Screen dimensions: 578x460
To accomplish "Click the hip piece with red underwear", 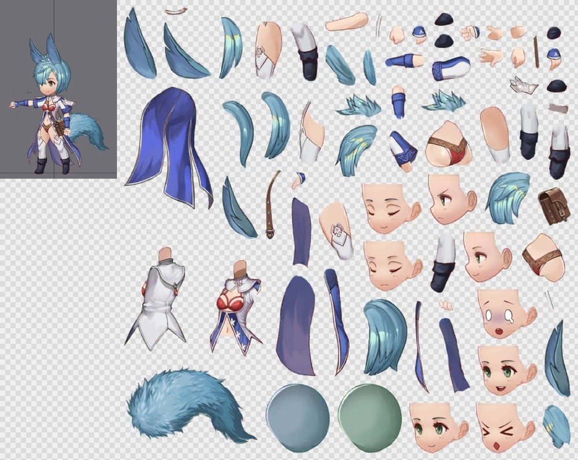I will click(449, 144).
